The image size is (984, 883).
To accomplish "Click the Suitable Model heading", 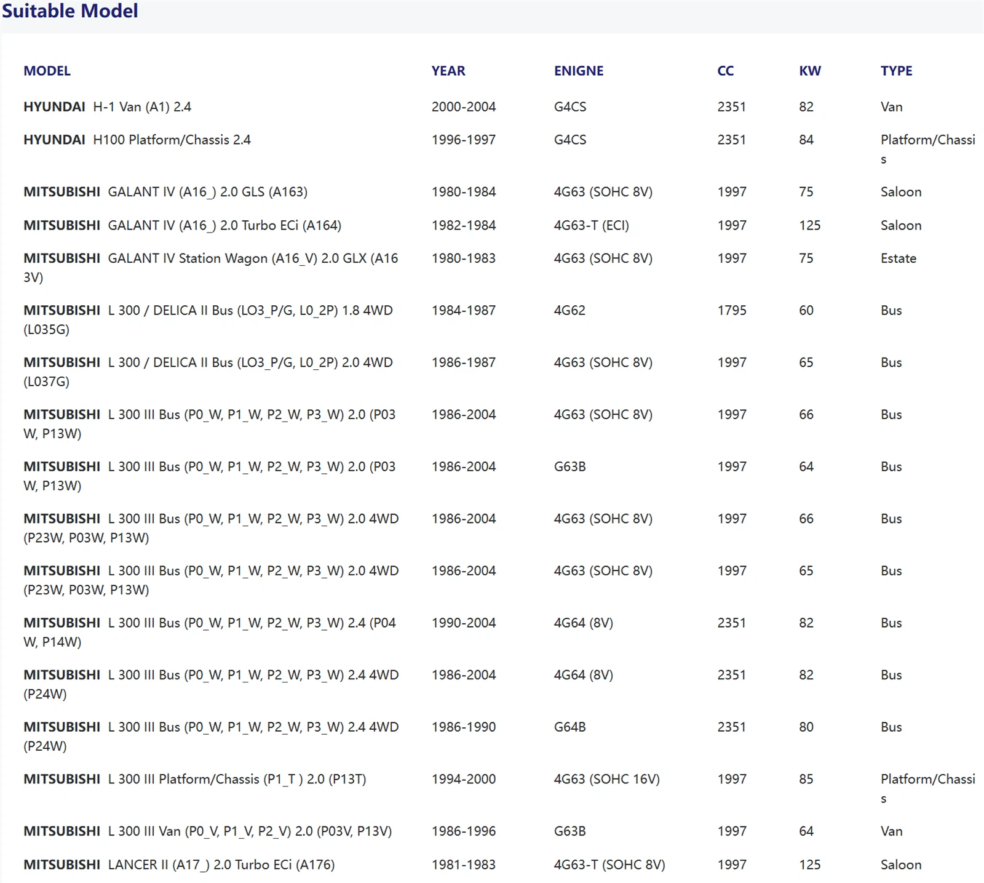I will [x=69, y=10].
